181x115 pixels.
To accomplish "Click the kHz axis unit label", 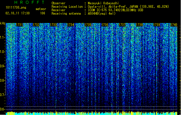I will click(3, 23).
